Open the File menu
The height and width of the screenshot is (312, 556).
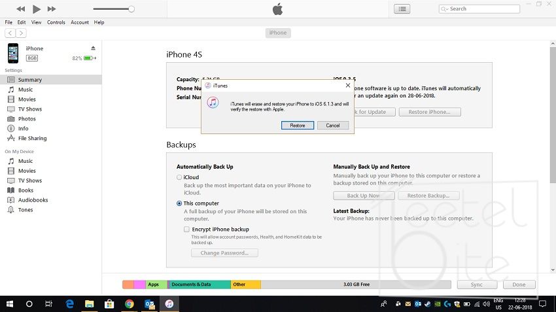click(9, 22)
